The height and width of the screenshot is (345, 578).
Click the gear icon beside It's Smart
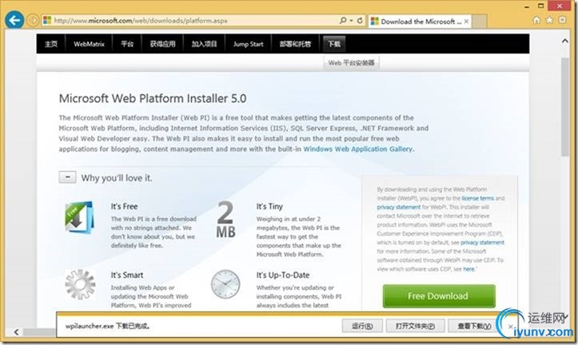click(x=80, y=284)
